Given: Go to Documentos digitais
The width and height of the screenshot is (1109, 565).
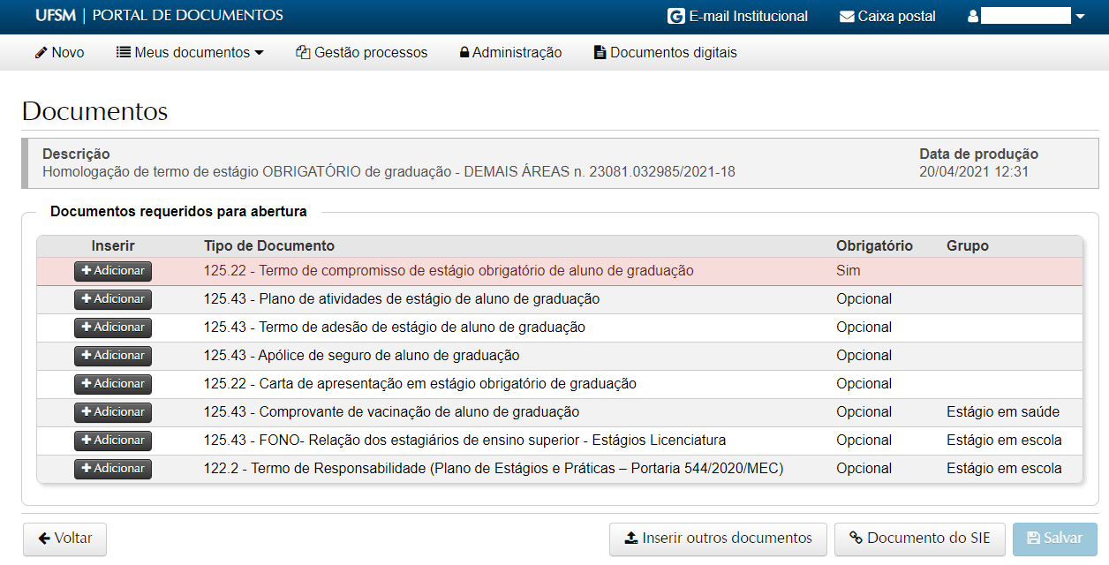Looking at the screenshot, I should pos(665,52).
